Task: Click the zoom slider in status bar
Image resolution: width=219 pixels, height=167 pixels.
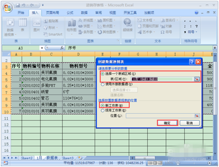Action: [x=194, y=163]
